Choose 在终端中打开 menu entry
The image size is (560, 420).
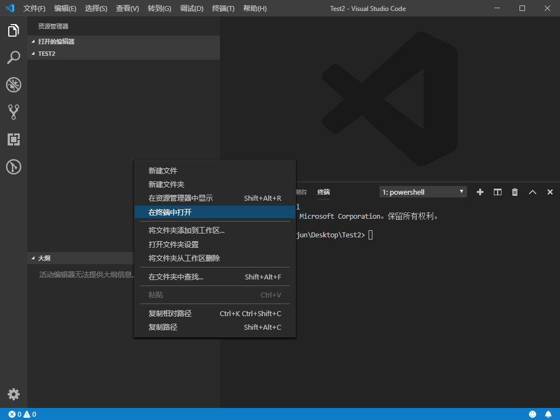[214, 212]
